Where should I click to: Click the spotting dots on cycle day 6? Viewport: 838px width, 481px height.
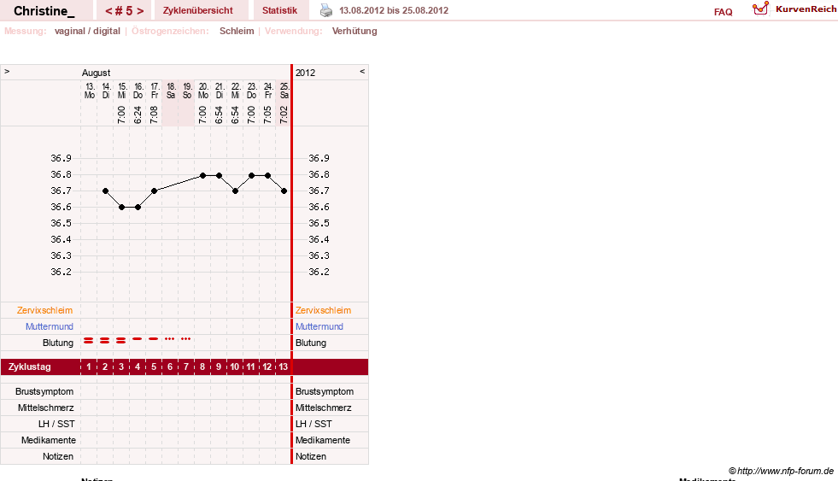click(169, 339)
